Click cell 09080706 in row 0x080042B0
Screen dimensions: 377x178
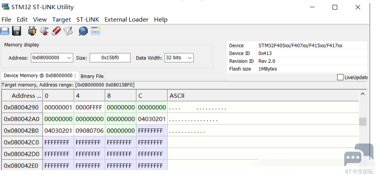pyautogui.click(x=89, y=131)
